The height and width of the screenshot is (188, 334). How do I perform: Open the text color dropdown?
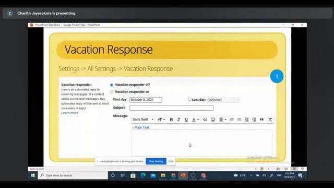point(195,120)
